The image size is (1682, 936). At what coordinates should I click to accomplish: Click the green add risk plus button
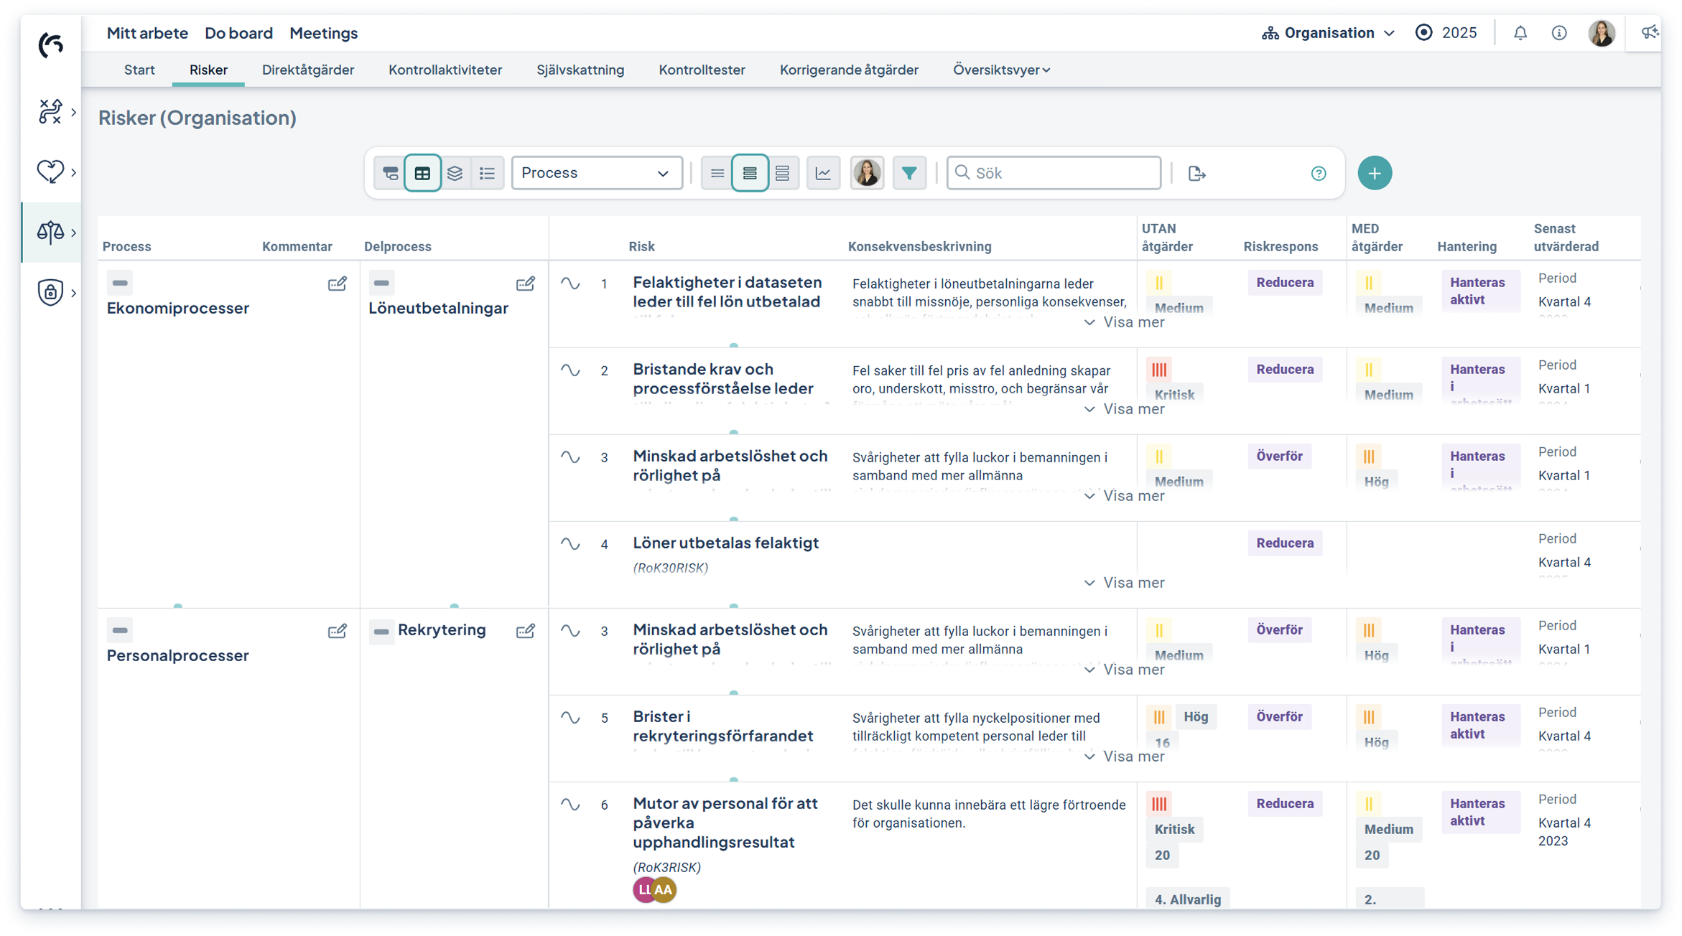1374,173
